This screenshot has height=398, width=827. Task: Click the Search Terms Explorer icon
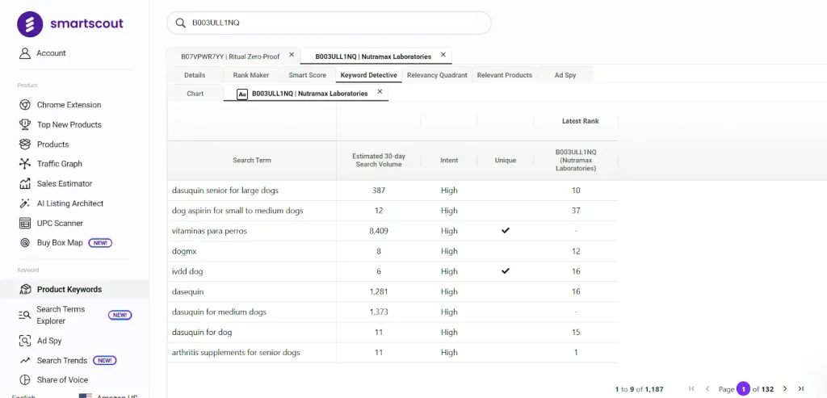tap(24, 315)
